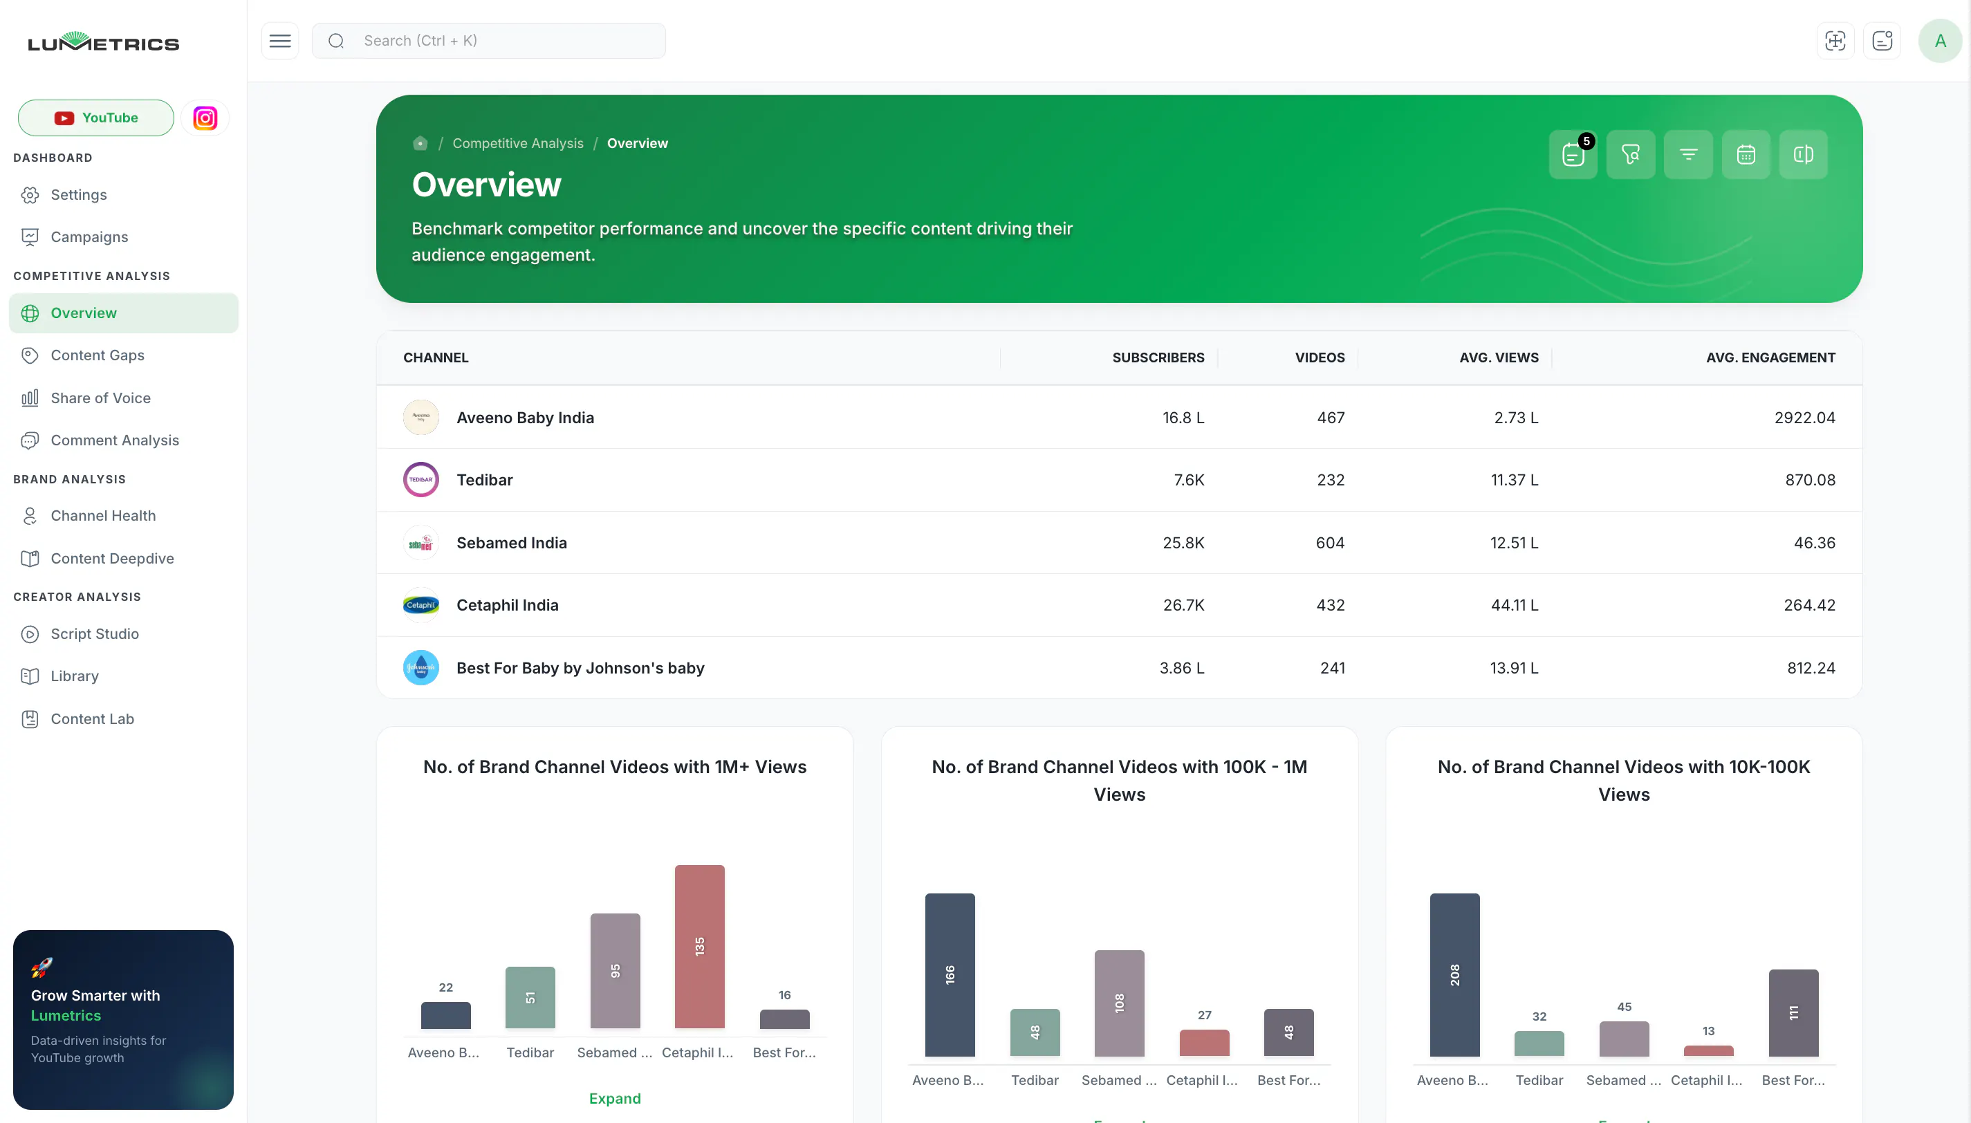Screen dimensions: 1971x1123
Task: Open Campaigns in sidebar
Action: click(123, 236)
